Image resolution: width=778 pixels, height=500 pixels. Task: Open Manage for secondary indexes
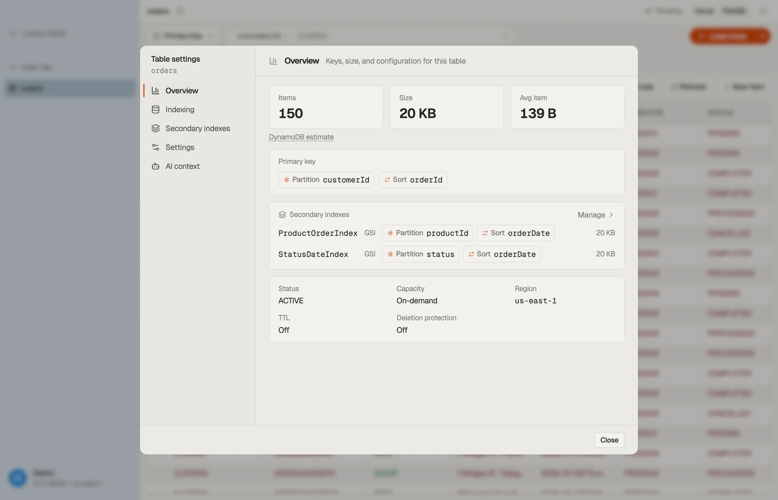click(x=595, y=215)
